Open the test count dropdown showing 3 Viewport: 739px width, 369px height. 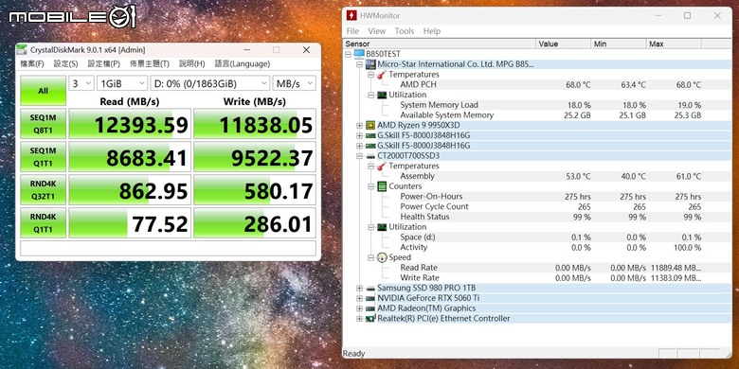(x=81, y=83)
